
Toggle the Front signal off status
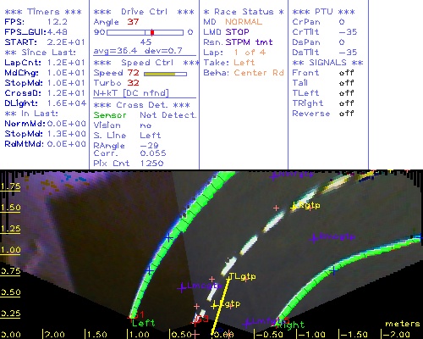pos(346,73)
